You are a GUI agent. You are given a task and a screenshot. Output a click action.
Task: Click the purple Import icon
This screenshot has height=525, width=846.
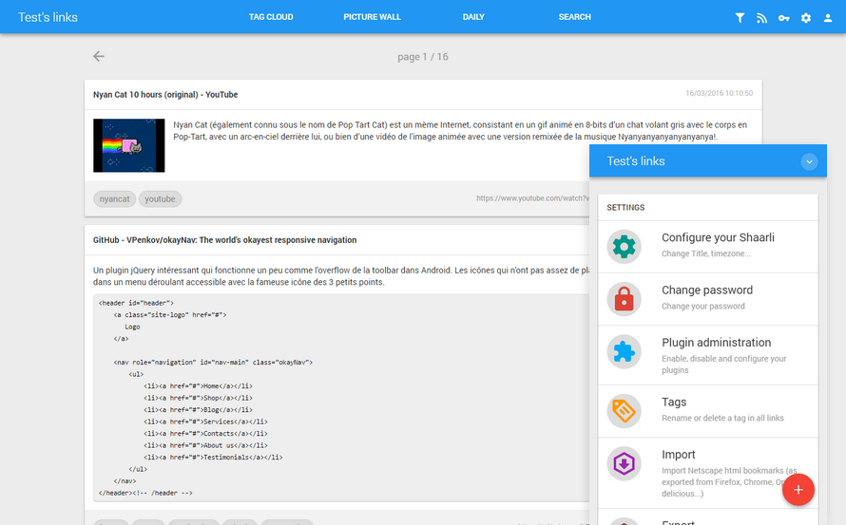pos(624,463)
